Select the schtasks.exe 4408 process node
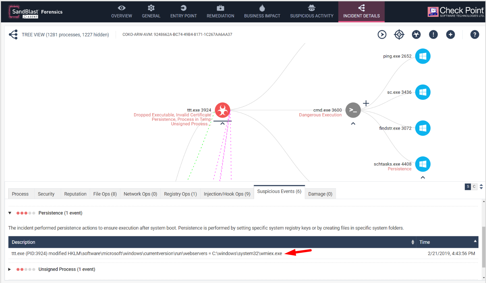 coord(423,164)
